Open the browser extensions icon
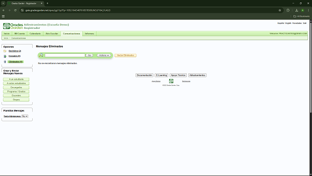The image size is (312, 176). pos(288,10)
